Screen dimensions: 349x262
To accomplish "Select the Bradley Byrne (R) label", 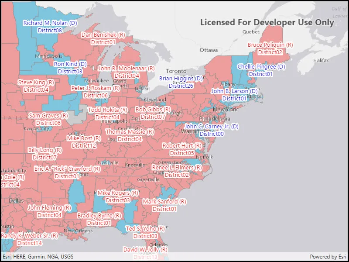I will coord(99,219).
